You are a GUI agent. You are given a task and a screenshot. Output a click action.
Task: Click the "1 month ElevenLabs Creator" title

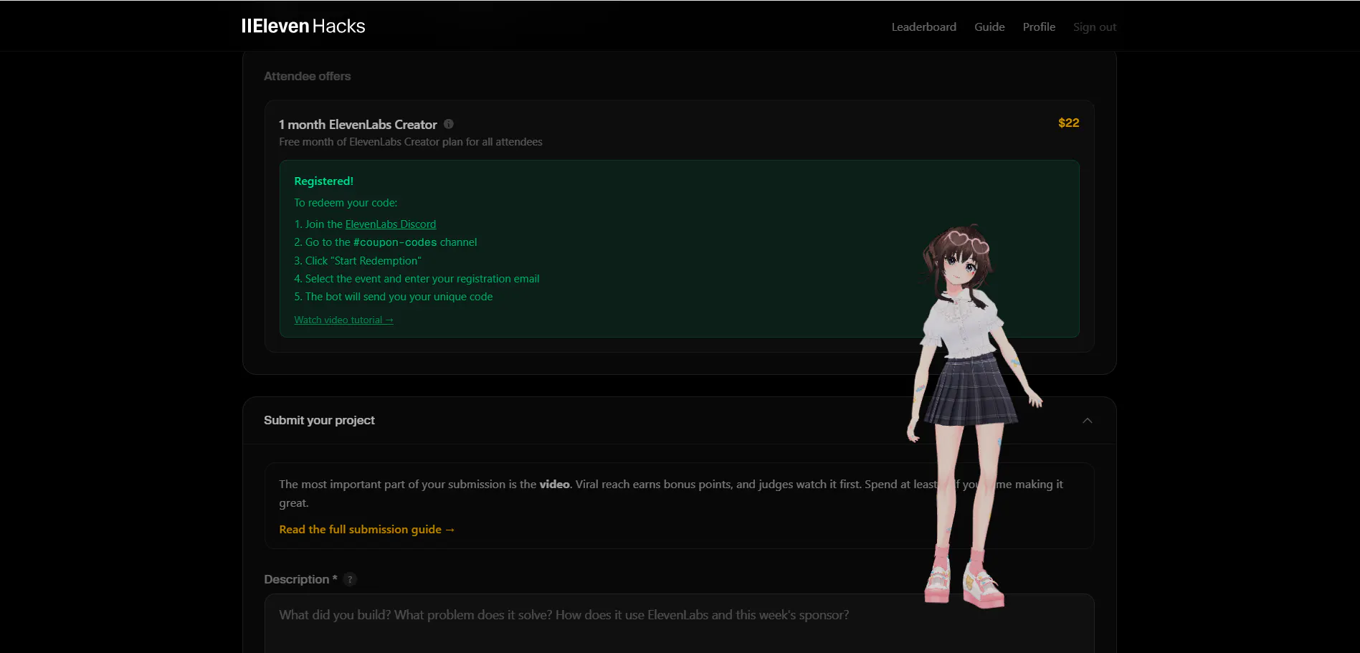click(x=358, y=125)
